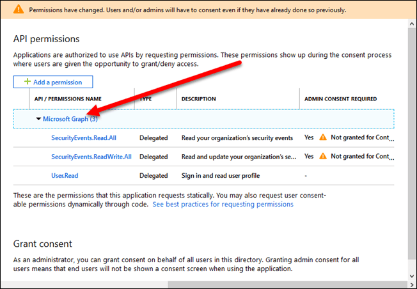
Task: Open See best practices for requesting permissions
Action: pyautogui.click(x=223, y=205)
